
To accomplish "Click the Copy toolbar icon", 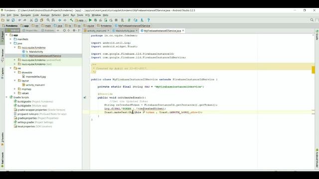I will point(36,20).
